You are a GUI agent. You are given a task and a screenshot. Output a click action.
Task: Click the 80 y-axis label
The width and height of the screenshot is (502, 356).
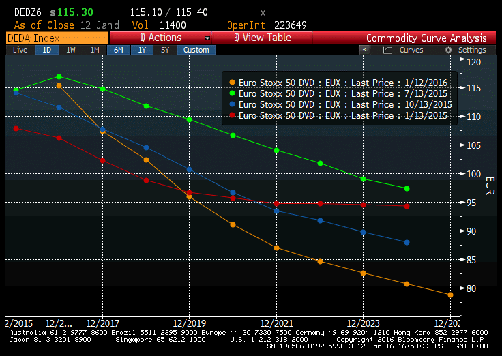pos(471,288)
